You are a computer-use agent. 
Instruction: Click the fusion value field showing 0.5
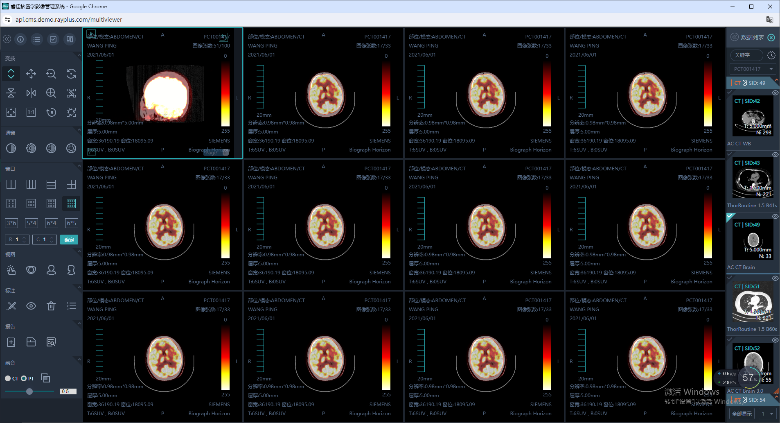pos(68,391)
